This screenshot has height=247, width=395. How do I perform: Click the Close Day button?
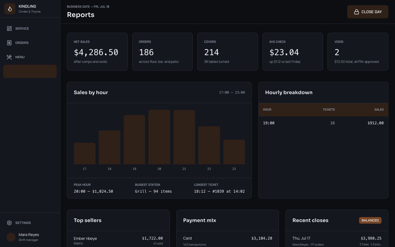368,12
